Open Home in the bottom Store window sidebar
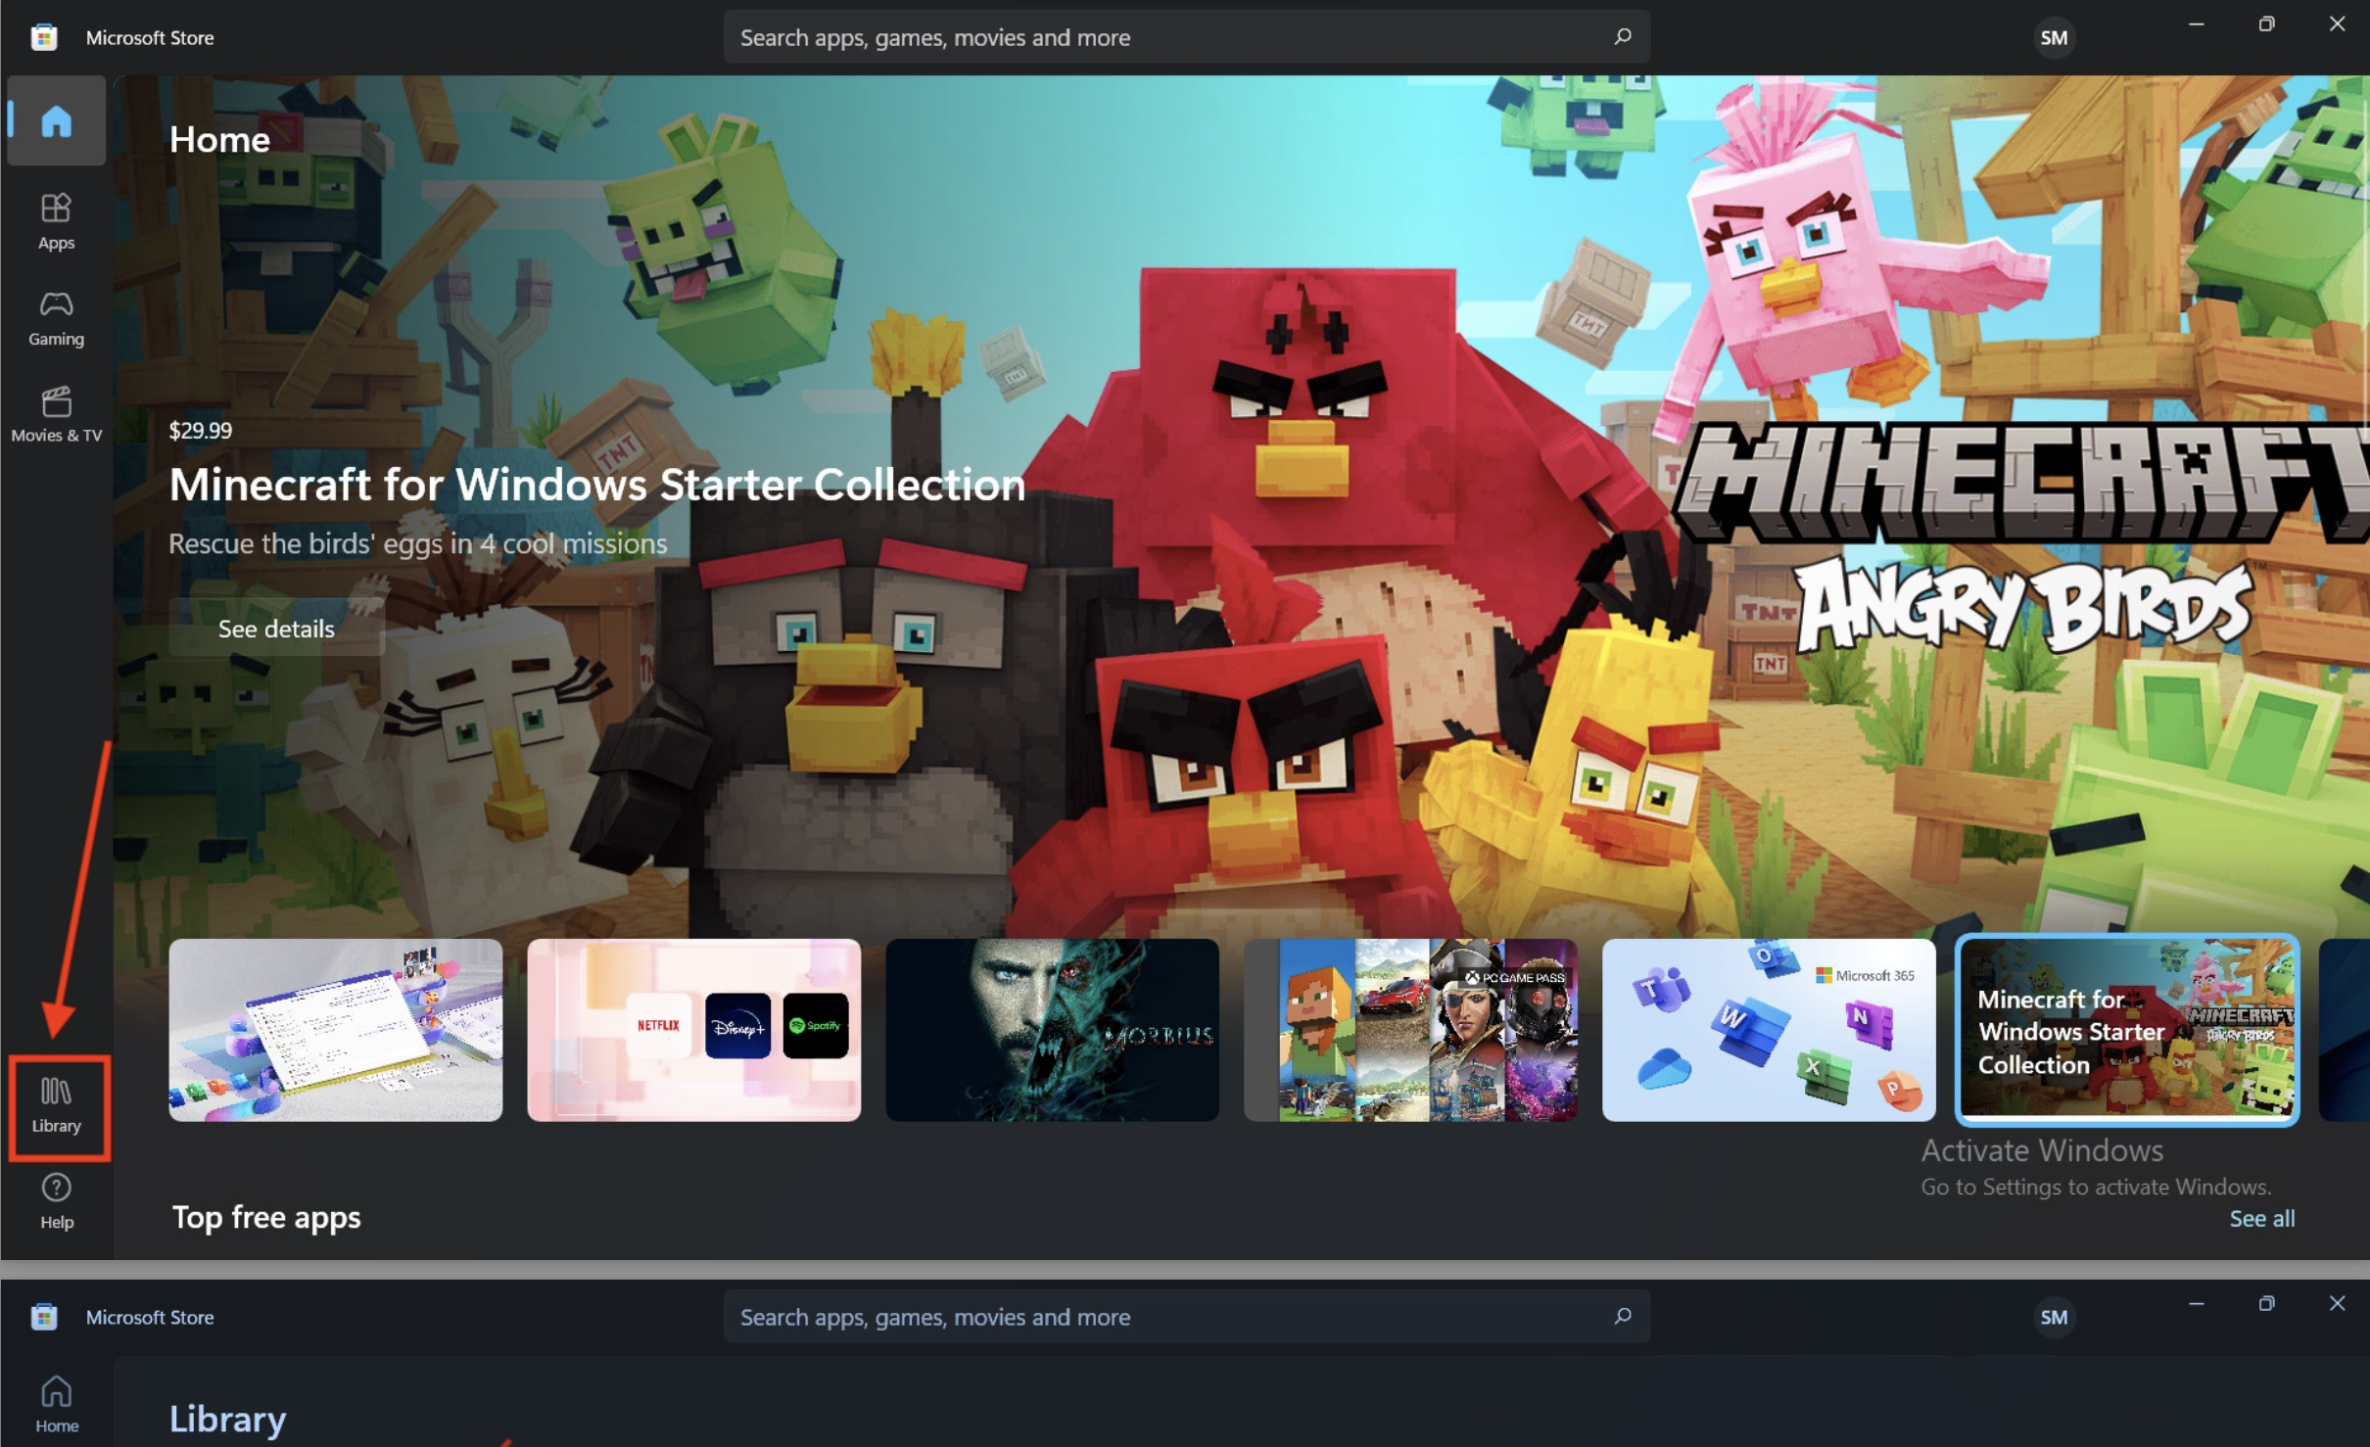This screenshot has height=1447, width=2370. point(56,1405)
